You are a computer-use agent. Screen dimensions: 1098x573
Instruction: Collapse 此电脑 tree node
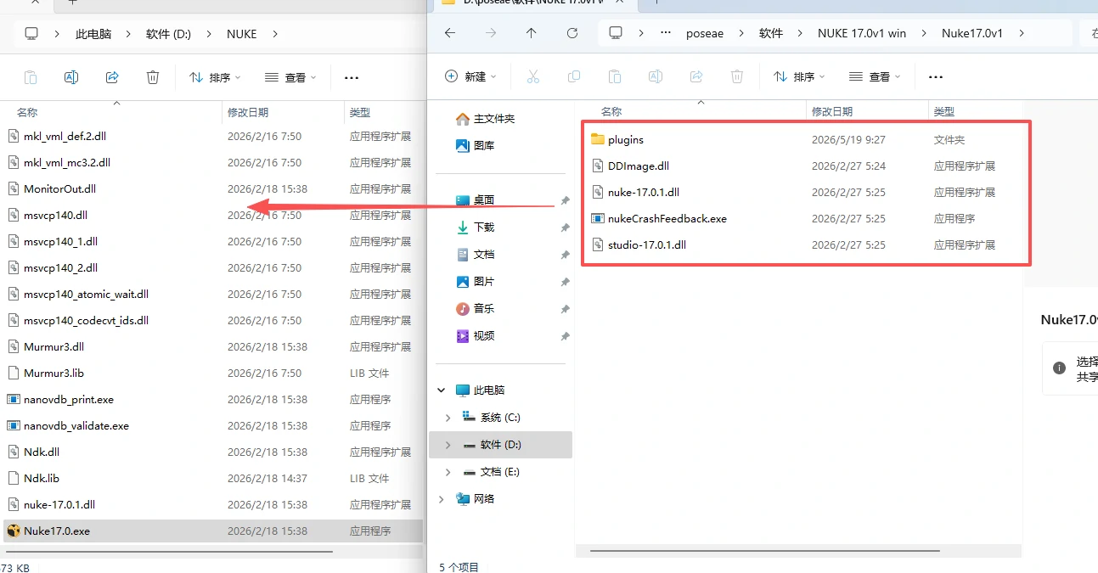point(442,390)
